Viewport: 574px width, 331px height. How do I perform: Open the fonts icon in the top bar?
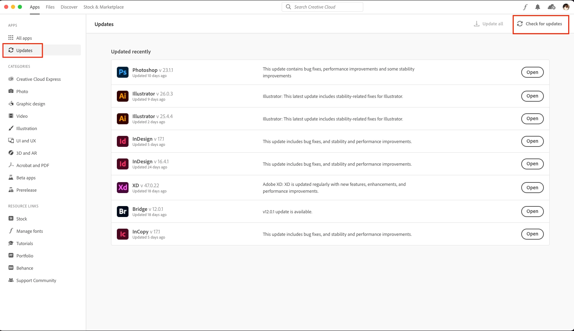[525, 7]
